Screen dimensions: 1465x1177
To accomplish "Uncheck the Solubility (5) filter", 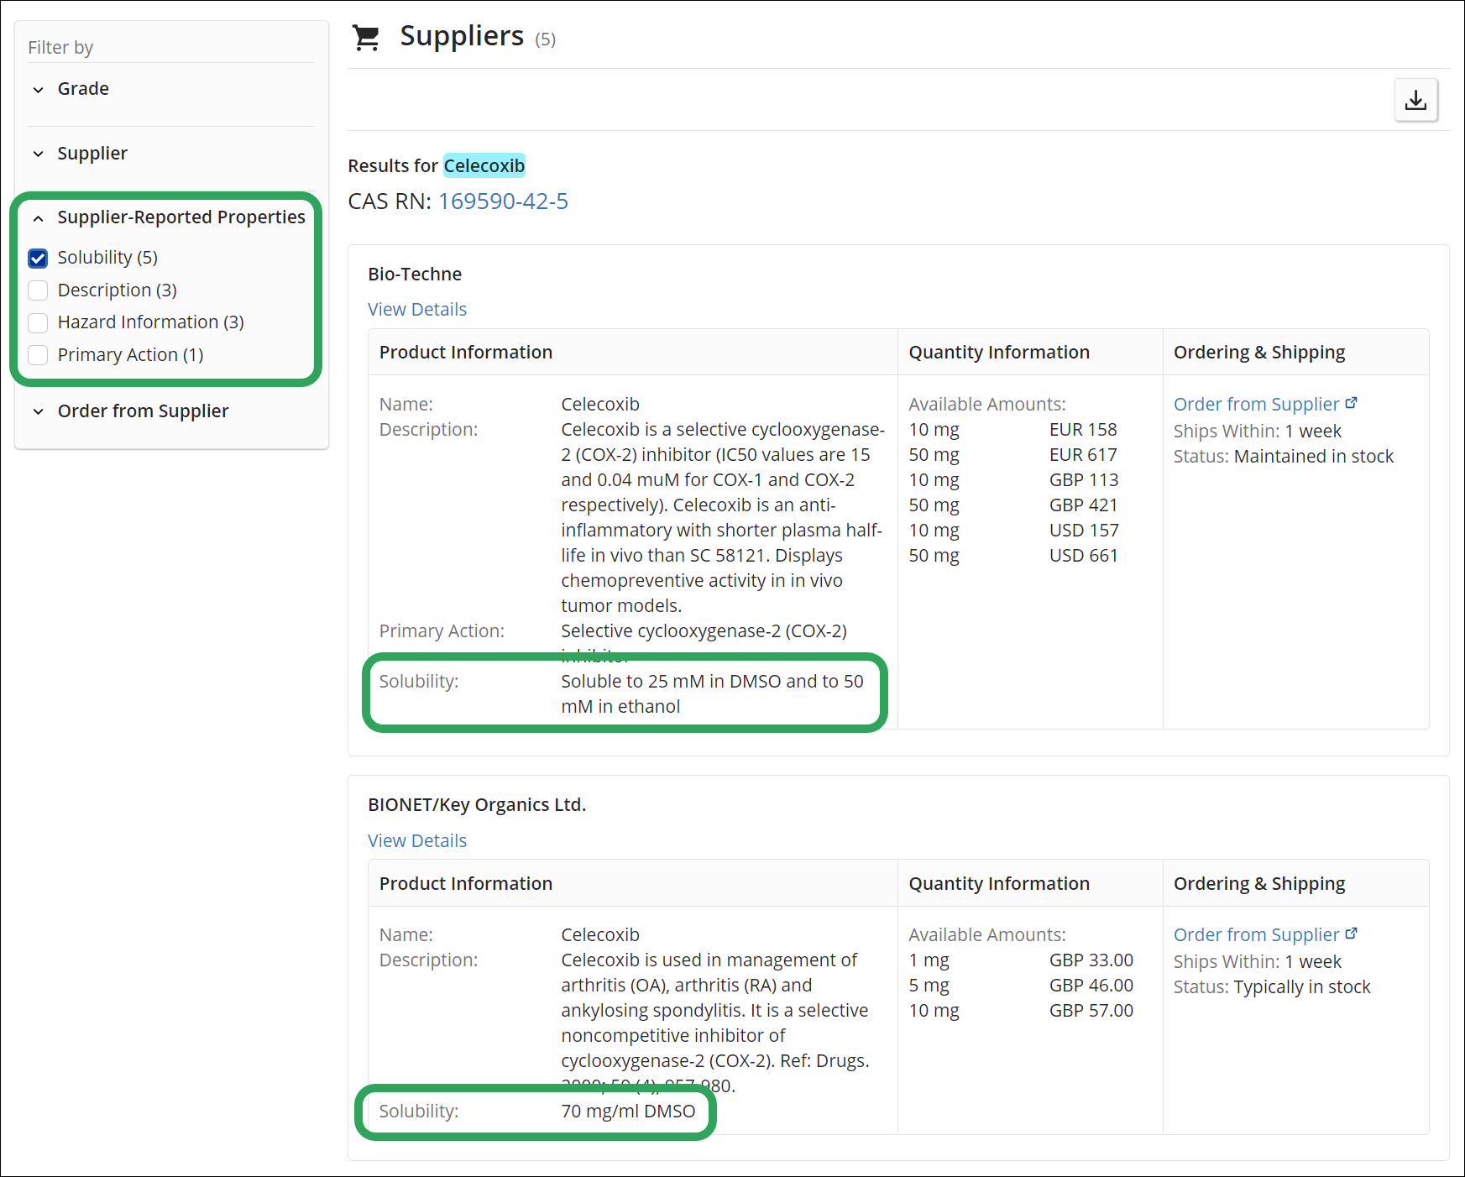I will [x=38, y=258].
